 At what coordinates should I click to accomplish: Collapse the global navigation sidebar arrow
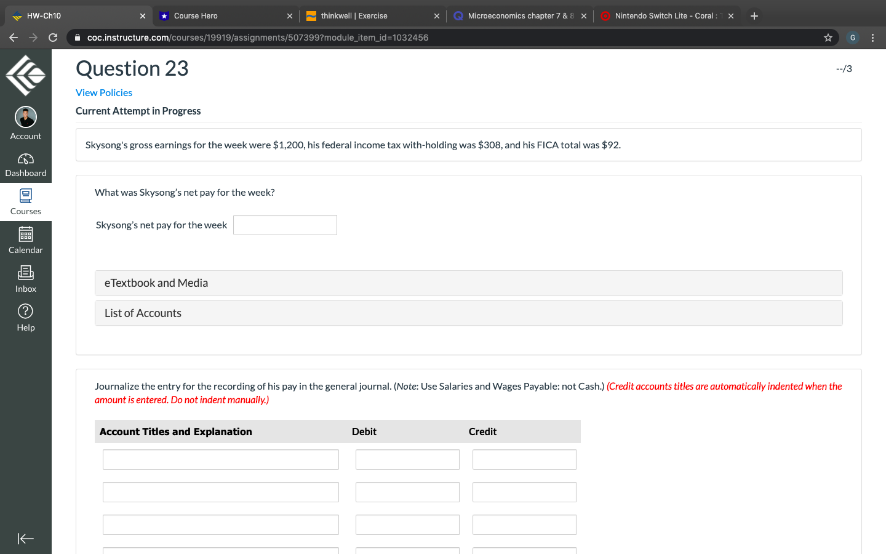26,539
